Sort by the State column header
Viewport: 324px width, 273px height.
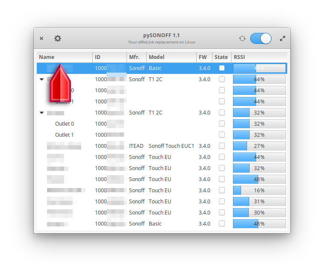(222, 57)
